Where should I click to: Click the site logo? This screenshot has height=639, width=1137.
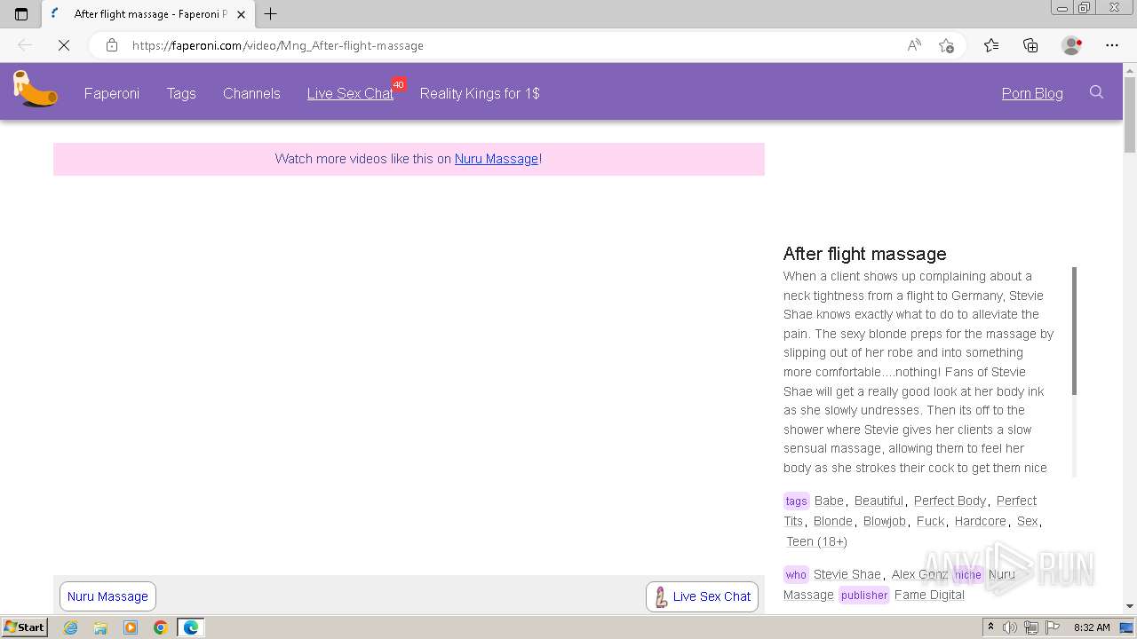click(35, 90)
